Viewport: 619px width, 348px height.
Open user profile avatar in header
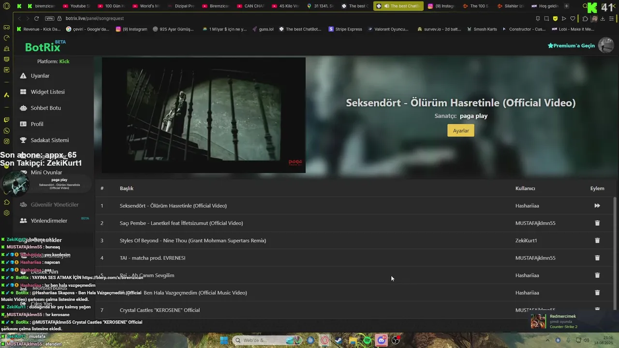606,45
